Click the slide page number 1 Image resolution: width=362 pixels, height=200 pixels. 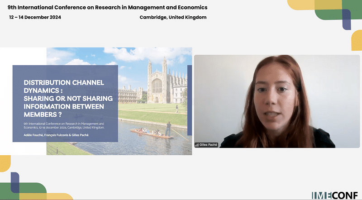pos(188,152)
